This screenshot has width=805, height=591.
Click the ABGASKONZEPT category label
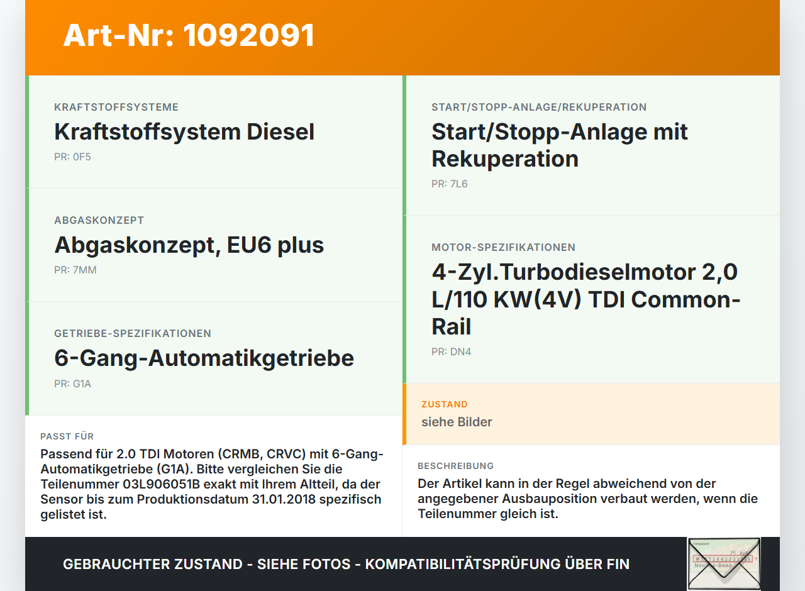click(99, 221)
